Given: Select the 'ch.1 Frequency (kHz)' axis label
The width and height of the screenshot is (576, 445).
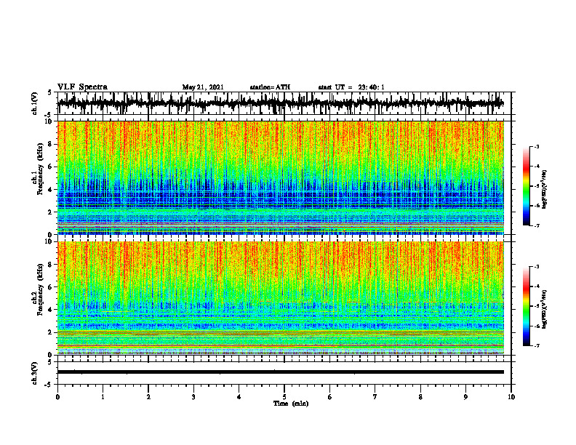Looking at the screenshot, I should 38,169.
